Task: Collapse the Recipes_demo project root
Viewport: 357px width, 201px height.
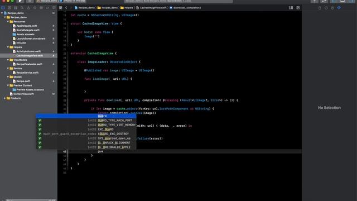Action: (2, 13)
